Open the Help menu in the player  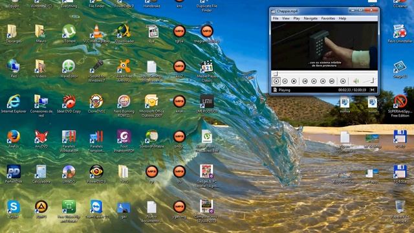pyautogui.click(x=342, y=18)
